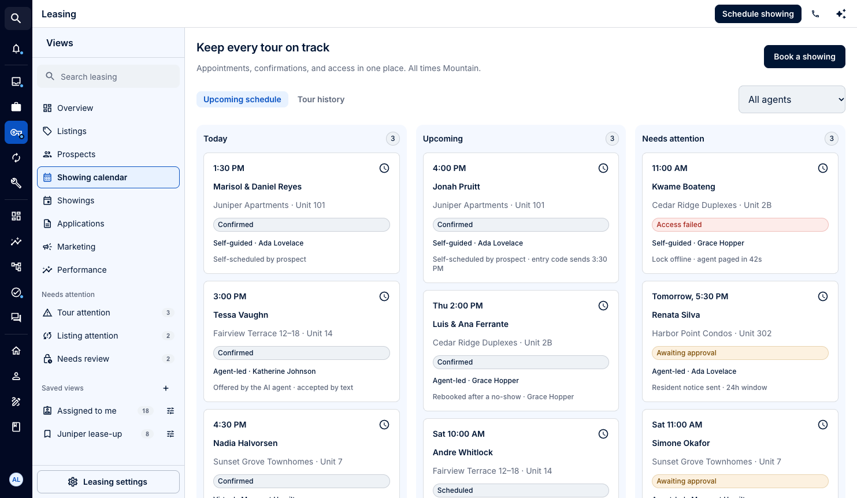Open Luis & Ana Ferrante showing card
Viewport: 857px width, 498px height.
tap(521, 351)
